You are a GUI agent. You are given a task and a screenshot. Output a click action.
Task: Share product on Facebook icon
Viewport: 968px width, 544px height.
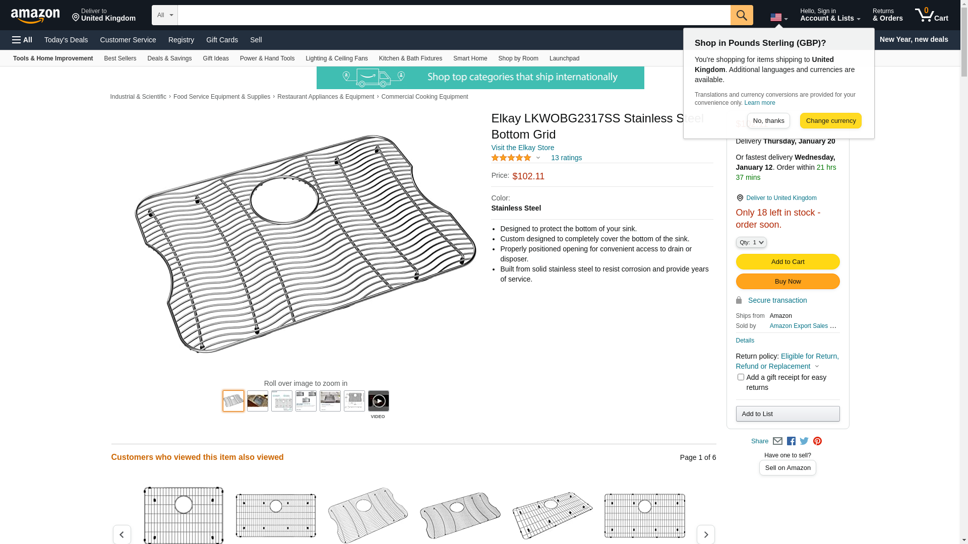point(791,441)
